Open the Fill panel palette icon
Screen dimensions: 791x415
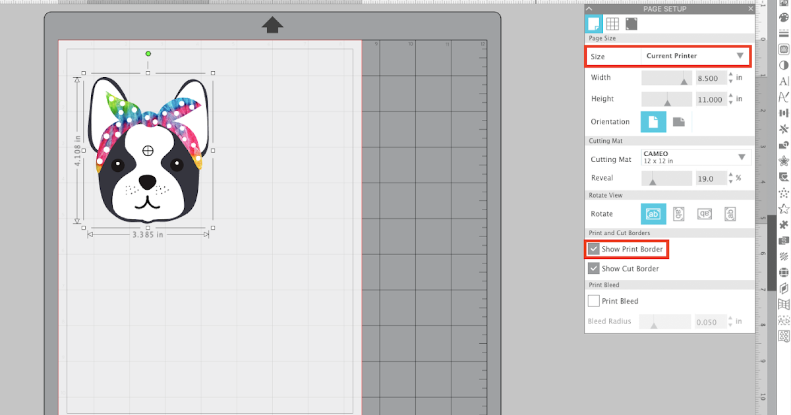(x=784, y=17)
